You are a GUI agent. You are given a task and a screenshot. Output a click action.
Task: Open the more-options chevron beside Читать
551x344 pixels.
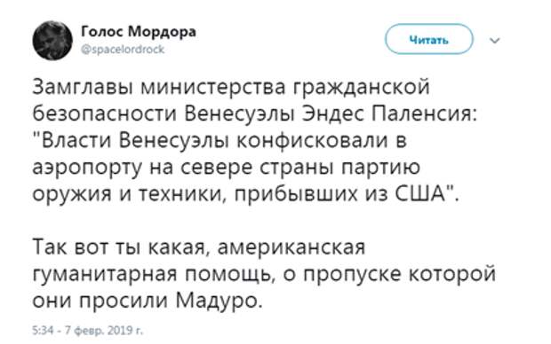[495, 41]
